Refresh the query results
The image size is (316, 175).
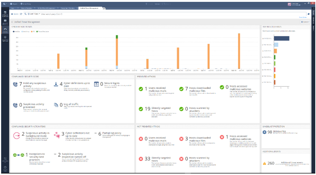point(21,14)
